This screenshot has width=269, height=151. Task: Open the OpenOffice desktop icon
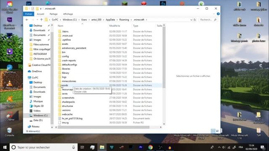[10, 69]
